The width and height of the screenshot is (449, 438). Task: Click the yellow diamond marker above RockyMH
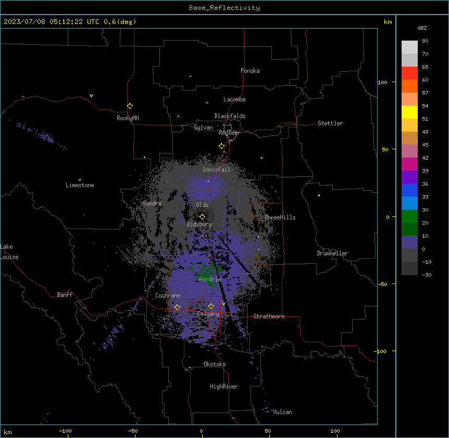click(130, 106)
